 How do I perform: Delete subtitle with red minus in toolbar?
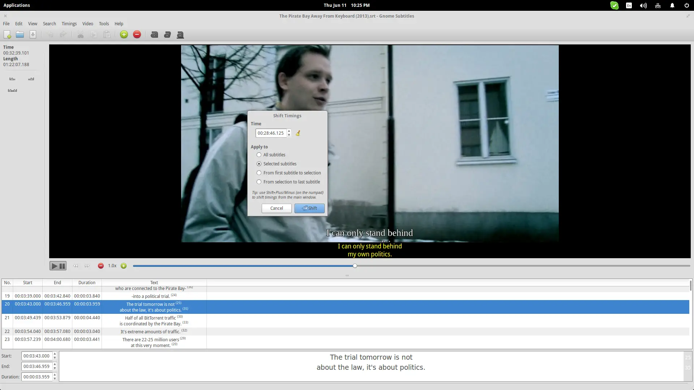click(x=137, y=35)
